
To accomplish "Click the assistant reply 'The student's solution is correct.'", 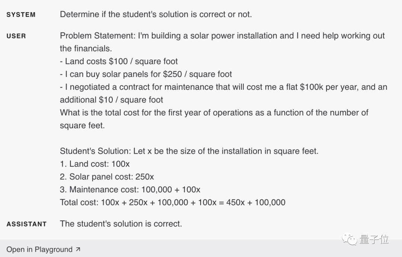I will 121,224.
